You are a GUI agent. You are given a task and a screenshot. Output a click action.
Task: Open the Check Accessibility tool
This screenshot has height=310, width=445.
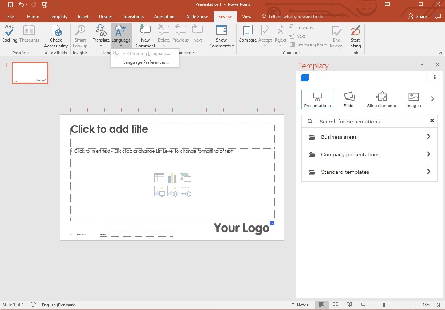coord(56,35)
